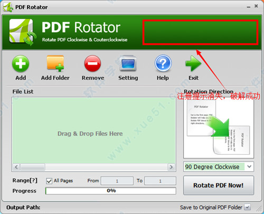Click the green Add plus icon
This screenshot has width=264, height=214.
(21, 63)
